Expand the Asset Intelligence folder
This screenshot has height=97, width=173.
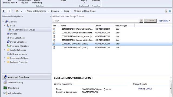tap(5, 50)
